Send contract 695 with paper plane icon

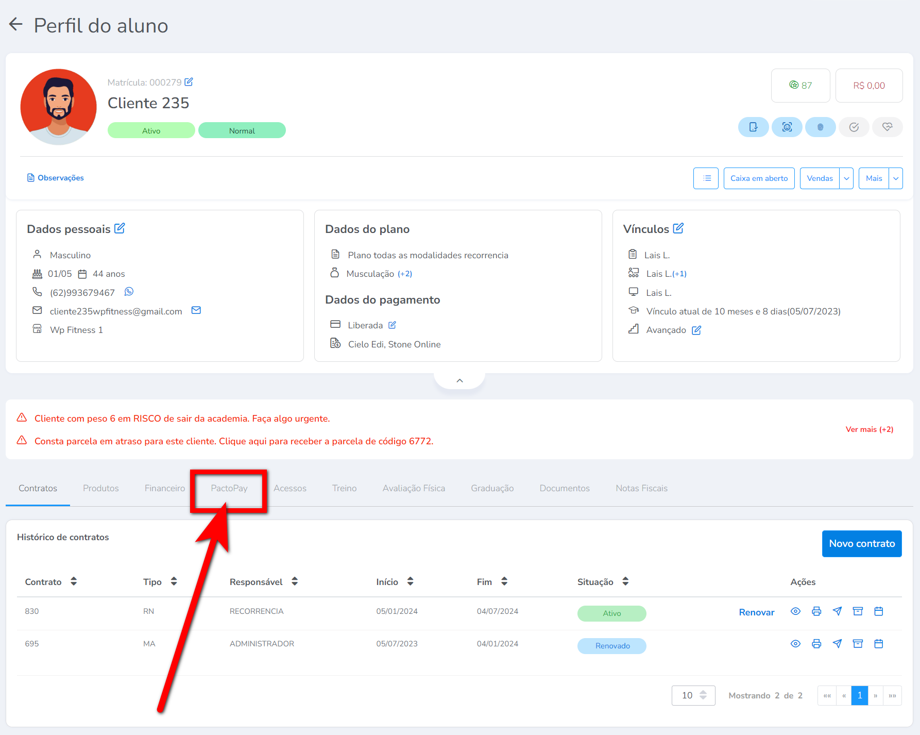(837, 644)
